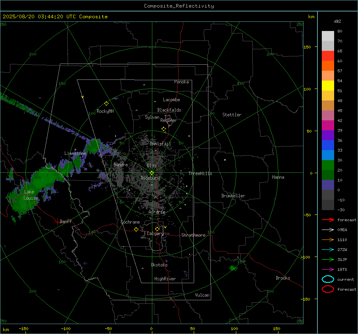This screenshot has width=358, height=334.
Task: Click the Strathmore label
Action: click(193, 235)
